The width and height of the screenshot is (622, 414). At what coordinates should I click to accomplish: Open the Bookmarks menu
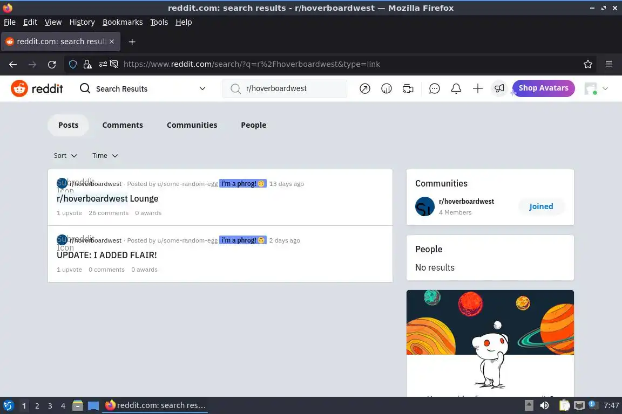(x=123, y=22)
